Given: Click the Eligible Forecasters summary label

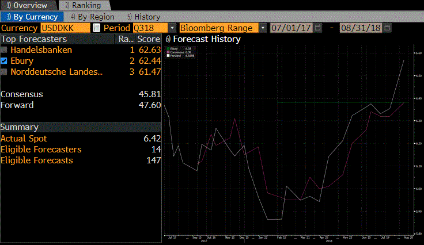Looking at the screenshot, I should tap(41, 150).
